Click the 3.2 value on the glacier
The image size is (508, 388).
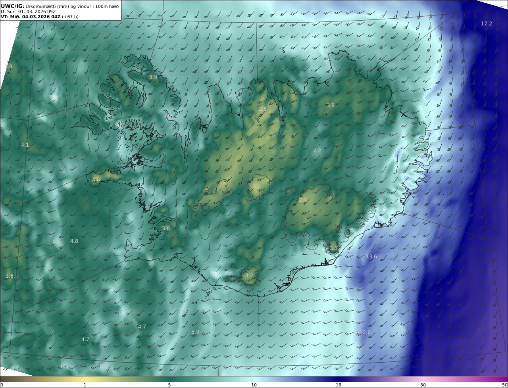pos(249,276)
